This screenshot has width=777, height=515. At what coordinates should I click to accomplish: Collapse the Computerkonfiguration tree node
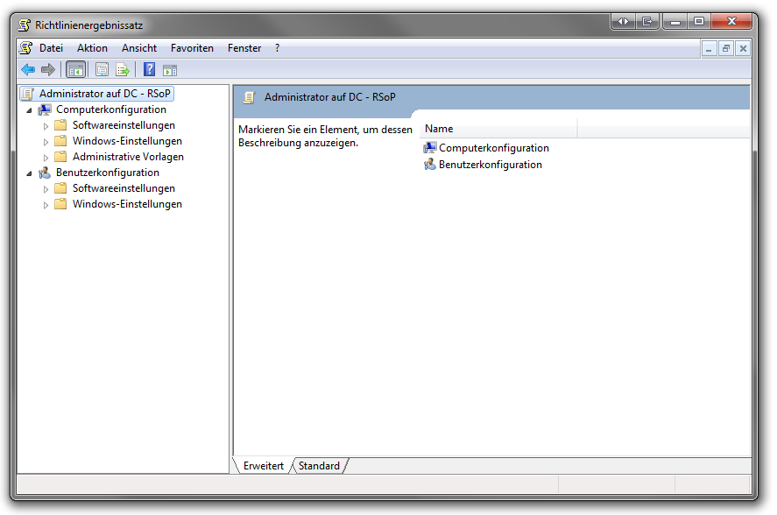[30, 110]
